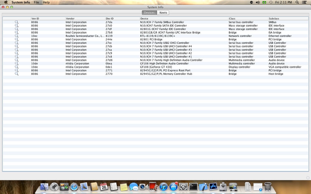Click the magnifier icon for Memory Controller Hub row
This screenshot has width=311, height=194.
(x=16, y=74)
